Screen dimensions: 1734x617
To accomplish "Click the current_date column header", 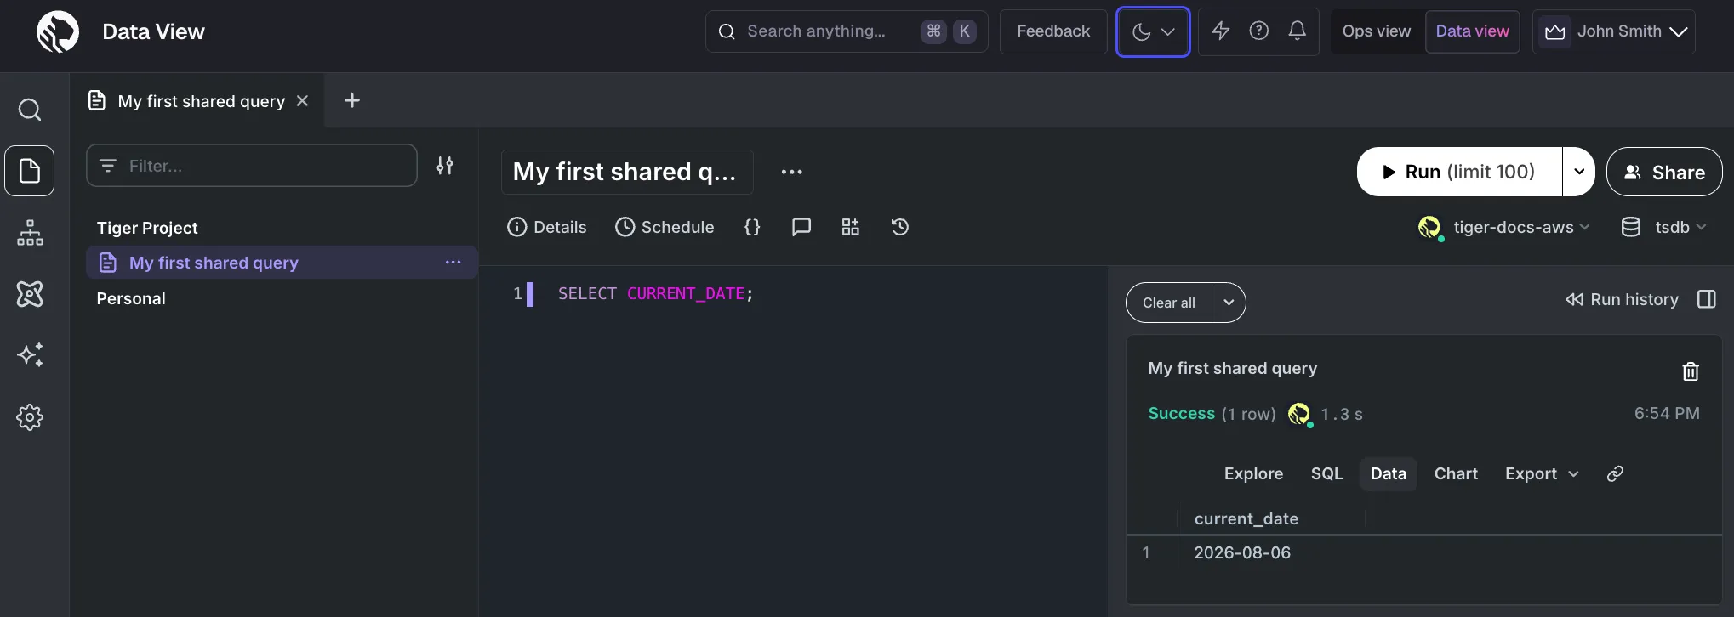I will (1246, 518).
